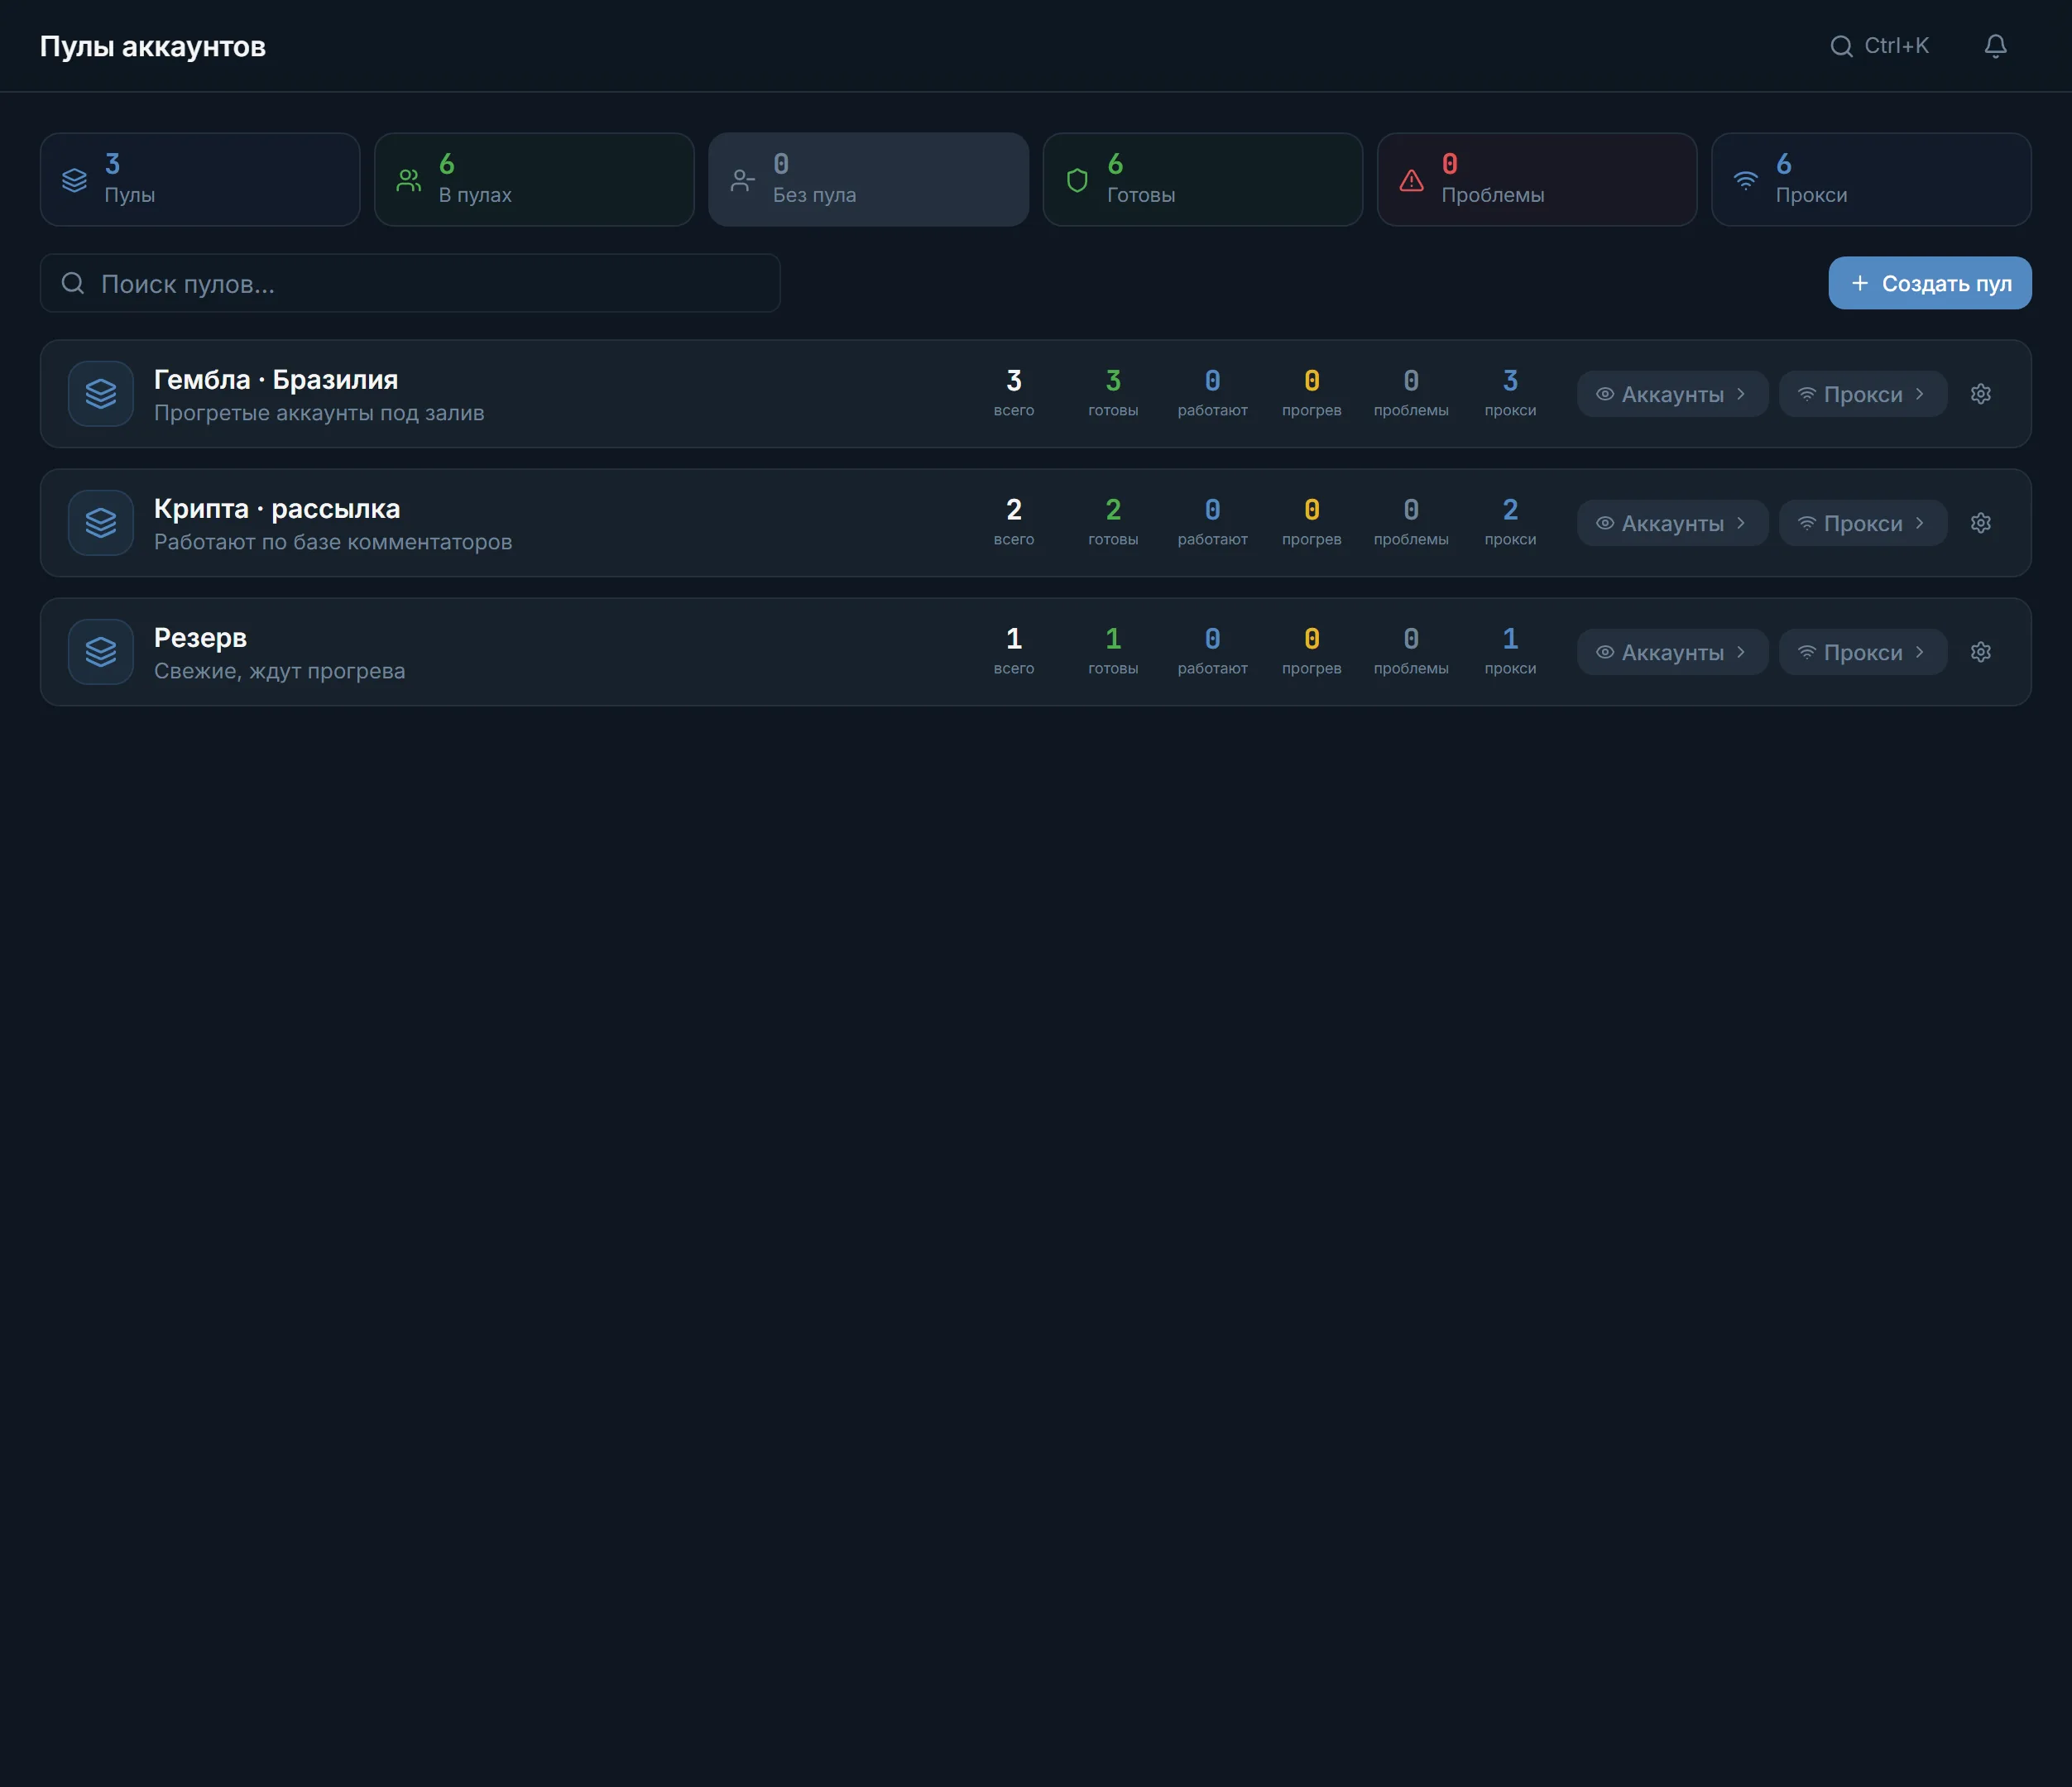Expand chevron on Крипта Аккаунты button
Screen dimensions: 2072x1787
pyautogui.click(x=1740, y=523)
